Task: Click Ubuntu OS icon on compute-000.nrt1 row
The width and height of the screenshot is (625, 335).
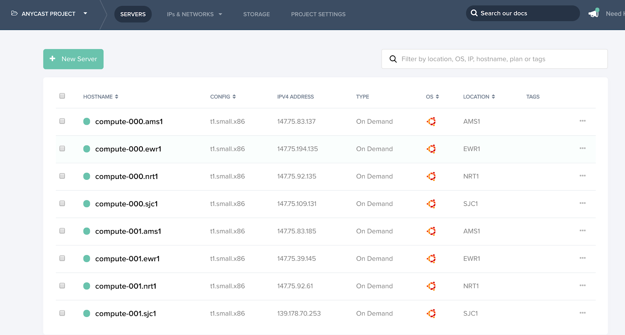Action: [431, 176]
